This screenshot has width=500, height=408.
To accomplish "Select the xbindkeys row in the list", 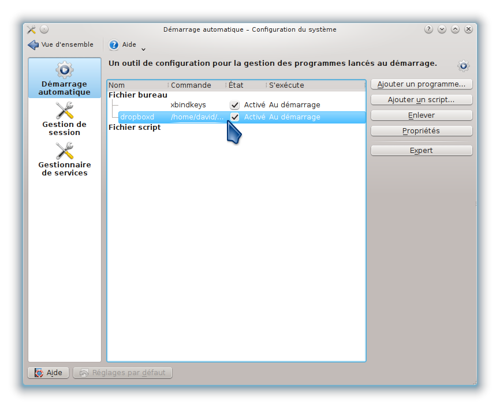I will click(188, 105).
